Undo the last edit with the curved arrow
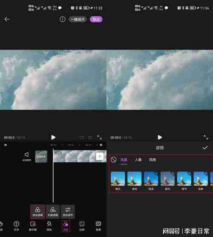 81,137
